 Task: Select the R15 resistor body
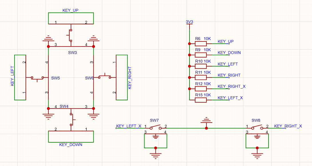point(201,100)
